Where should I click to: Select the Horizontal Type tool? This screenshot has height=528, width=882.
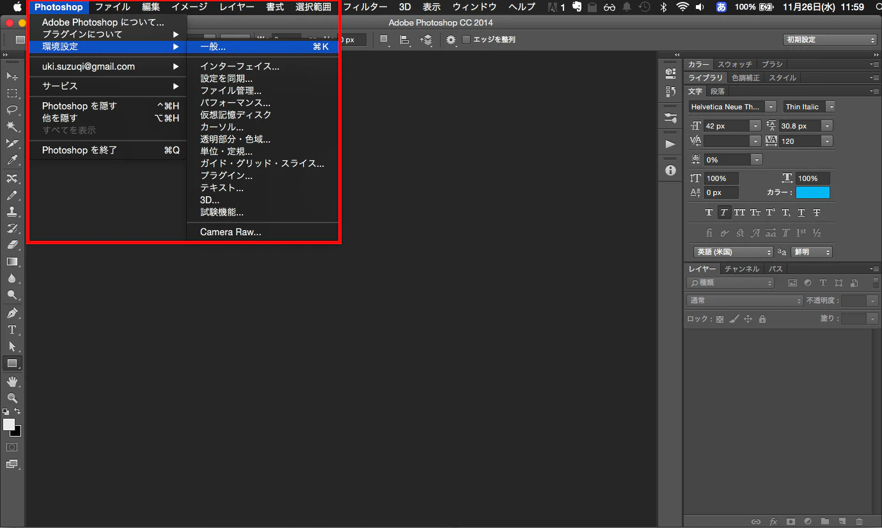[x=12, y=330]
